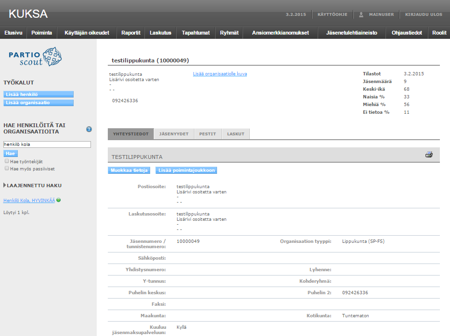The image size is (450, 336).
Task: Click the Puhelin 2 number 092426336
Action: click(355, 292)
